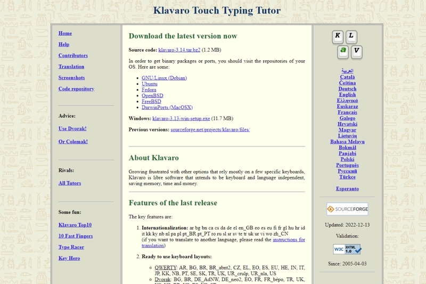Open the DarwinPorts (MacOSX) link

click(x=167, y=107)
